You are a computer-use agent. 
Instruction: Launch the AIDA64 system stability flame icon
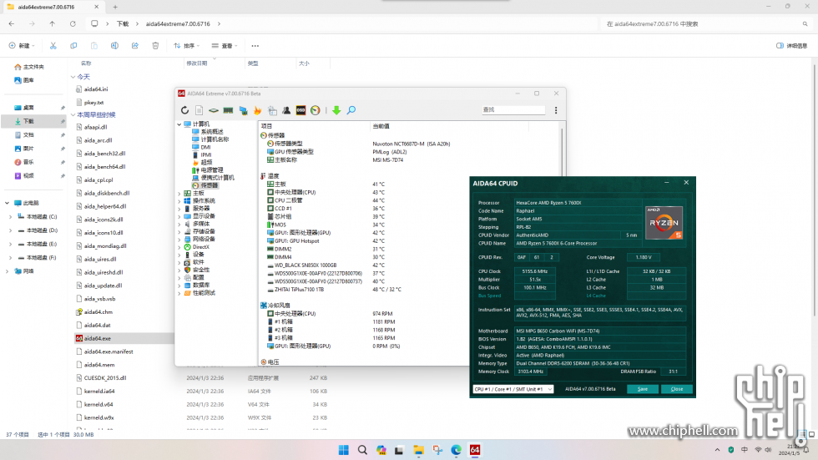pos(257,110)
